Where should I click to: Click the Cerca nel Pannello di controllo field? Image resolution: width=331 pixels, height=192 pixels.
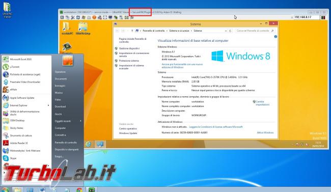[x=255, y=31]
